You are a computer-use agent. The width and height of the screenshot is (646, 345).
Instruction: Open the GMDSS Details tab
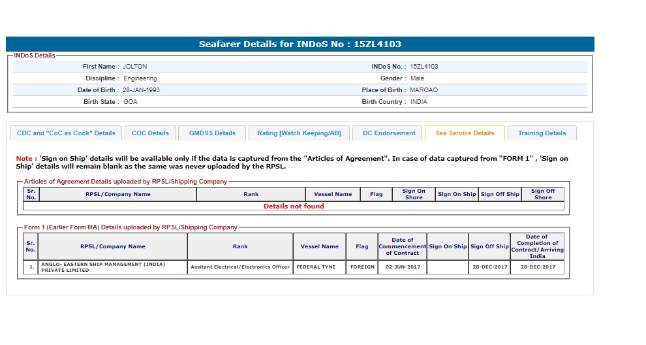point(212,133)
